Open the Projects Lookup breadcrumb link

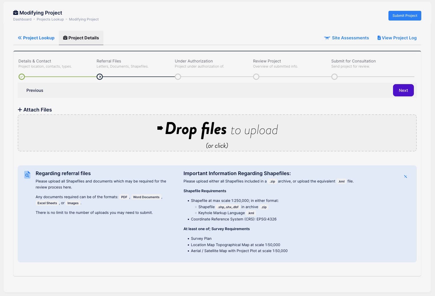[50, 19]
